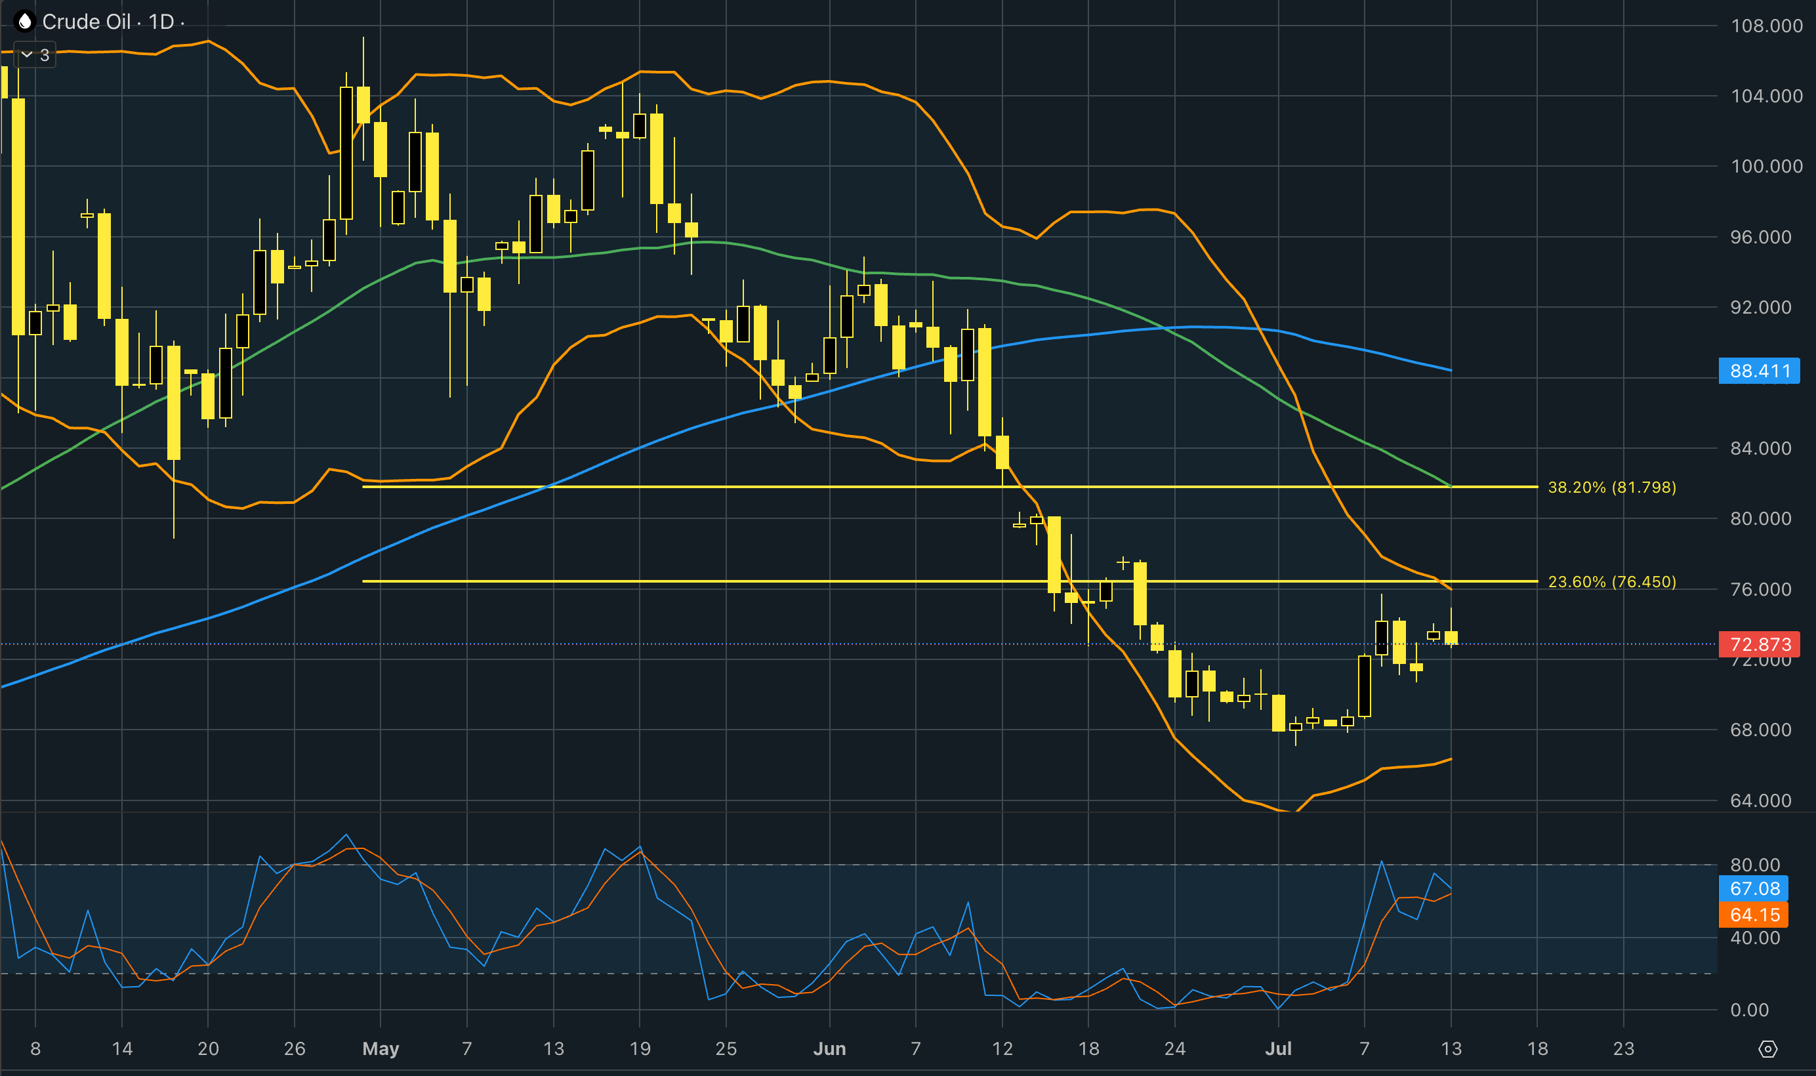The image size is (1816, 1076).
Task: Click the Jul label on time axis
Action: (1278, 1048)
